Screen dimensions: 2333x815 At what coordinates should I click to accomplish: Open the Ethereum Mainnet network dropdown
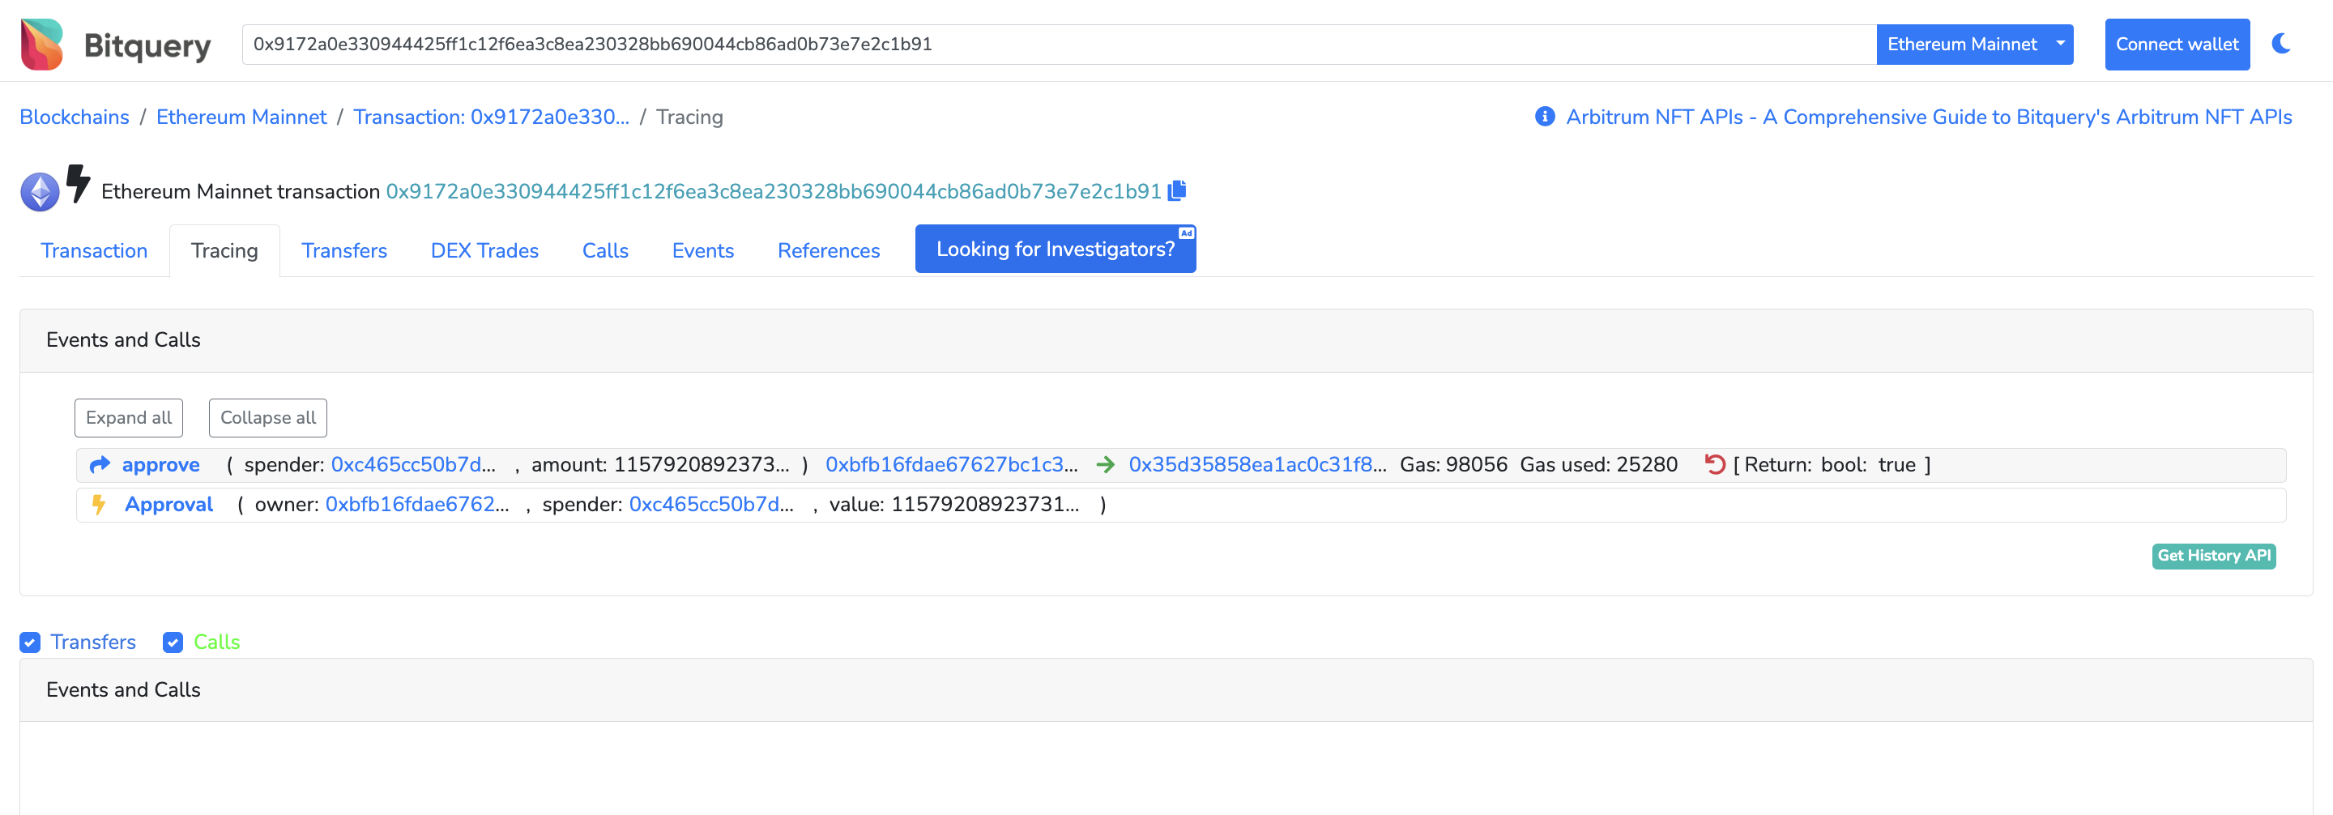pyautogui.click(x=1974, y=45)
